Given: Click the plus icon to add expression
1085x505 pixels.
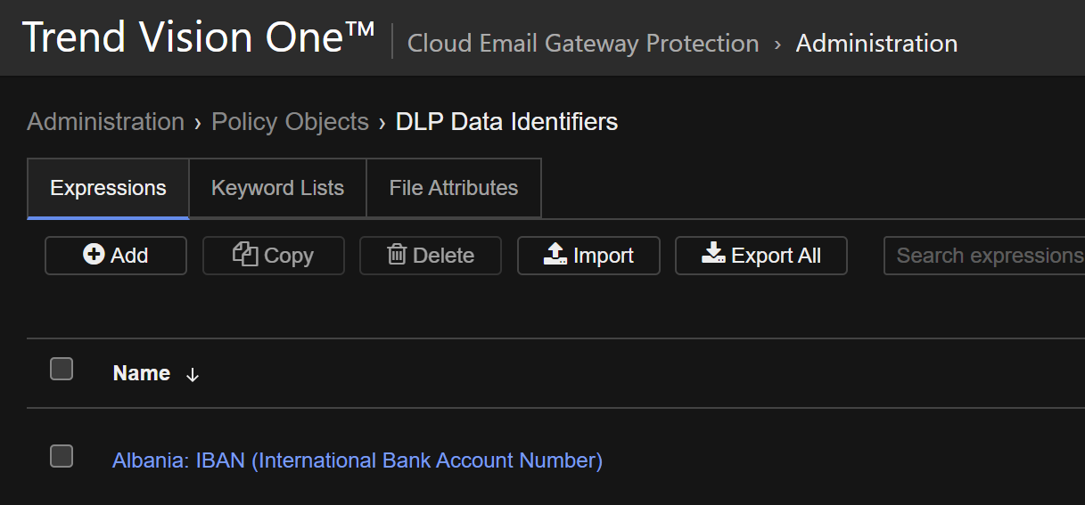Looking at the screenshot, I should point(94,255).
